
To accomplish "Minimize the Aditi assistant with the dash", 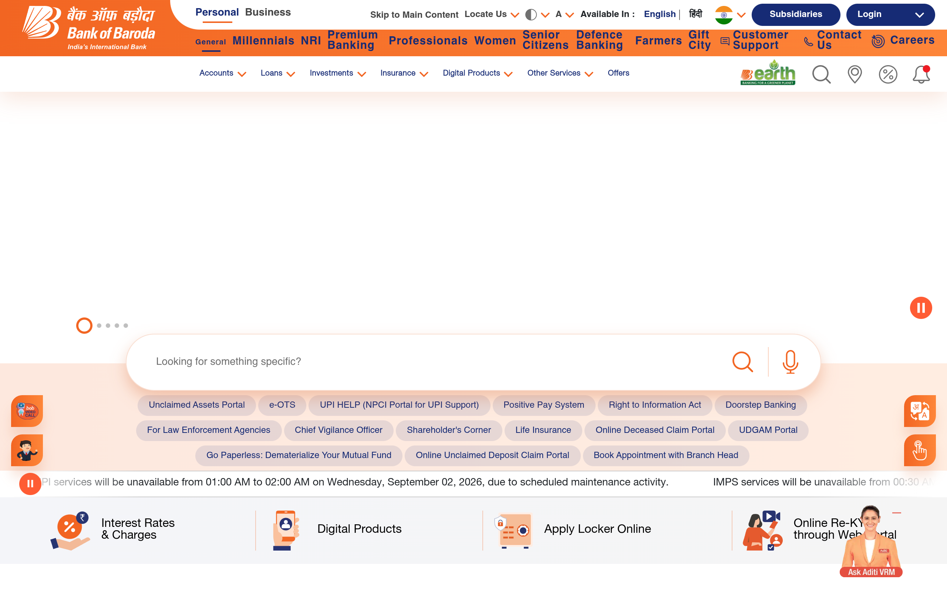I will point(897,512).
